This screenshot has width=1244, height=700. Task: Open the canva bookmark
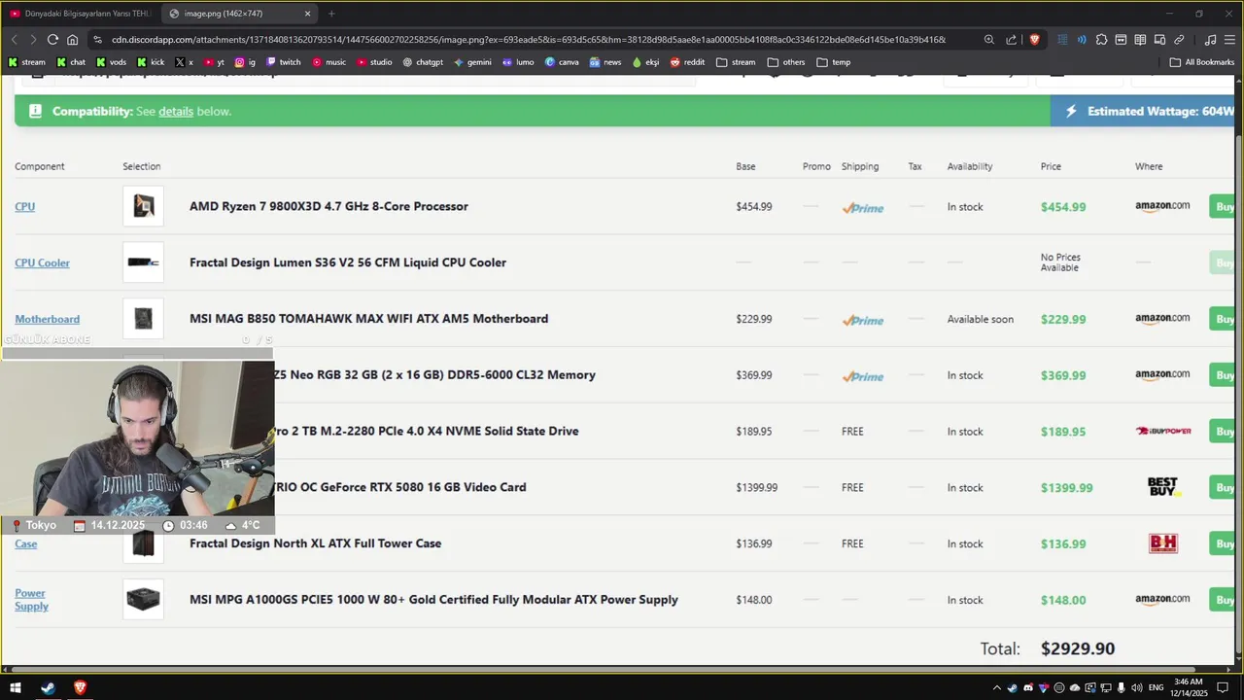(x=562, y=62)
